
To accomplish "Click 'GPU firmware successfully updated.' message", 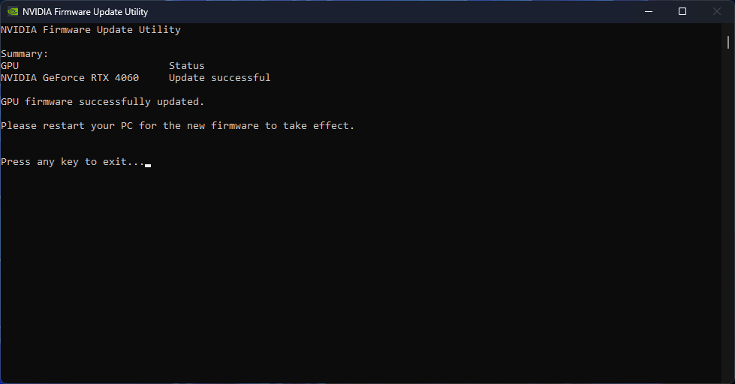I will pos(103,101).
